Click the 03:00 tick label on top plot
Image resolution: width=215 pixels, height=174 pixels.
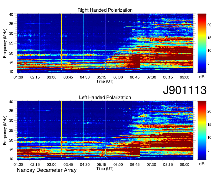(x=52, y=77)
